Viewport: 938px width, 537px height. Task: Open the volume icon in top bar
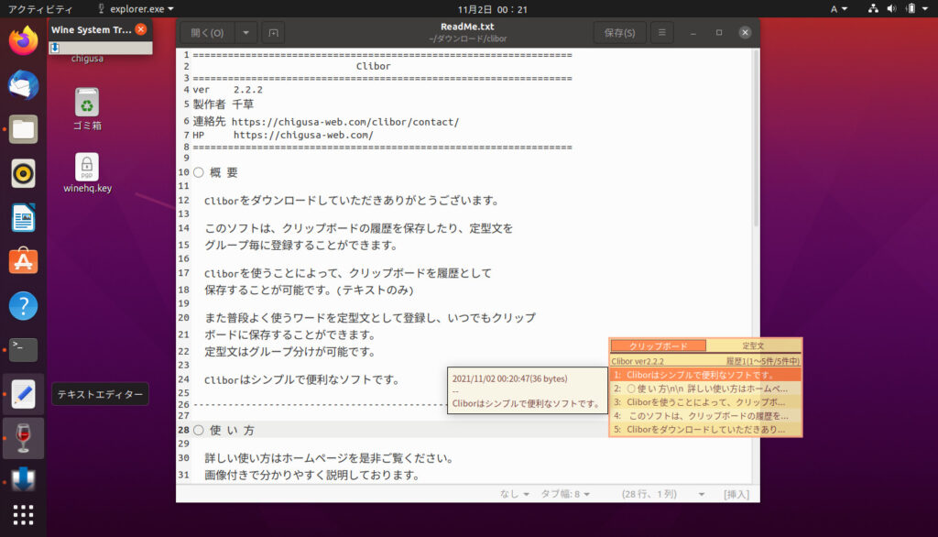point(892,8)
